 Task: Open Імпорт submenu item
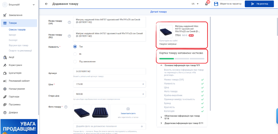point(13,35)
